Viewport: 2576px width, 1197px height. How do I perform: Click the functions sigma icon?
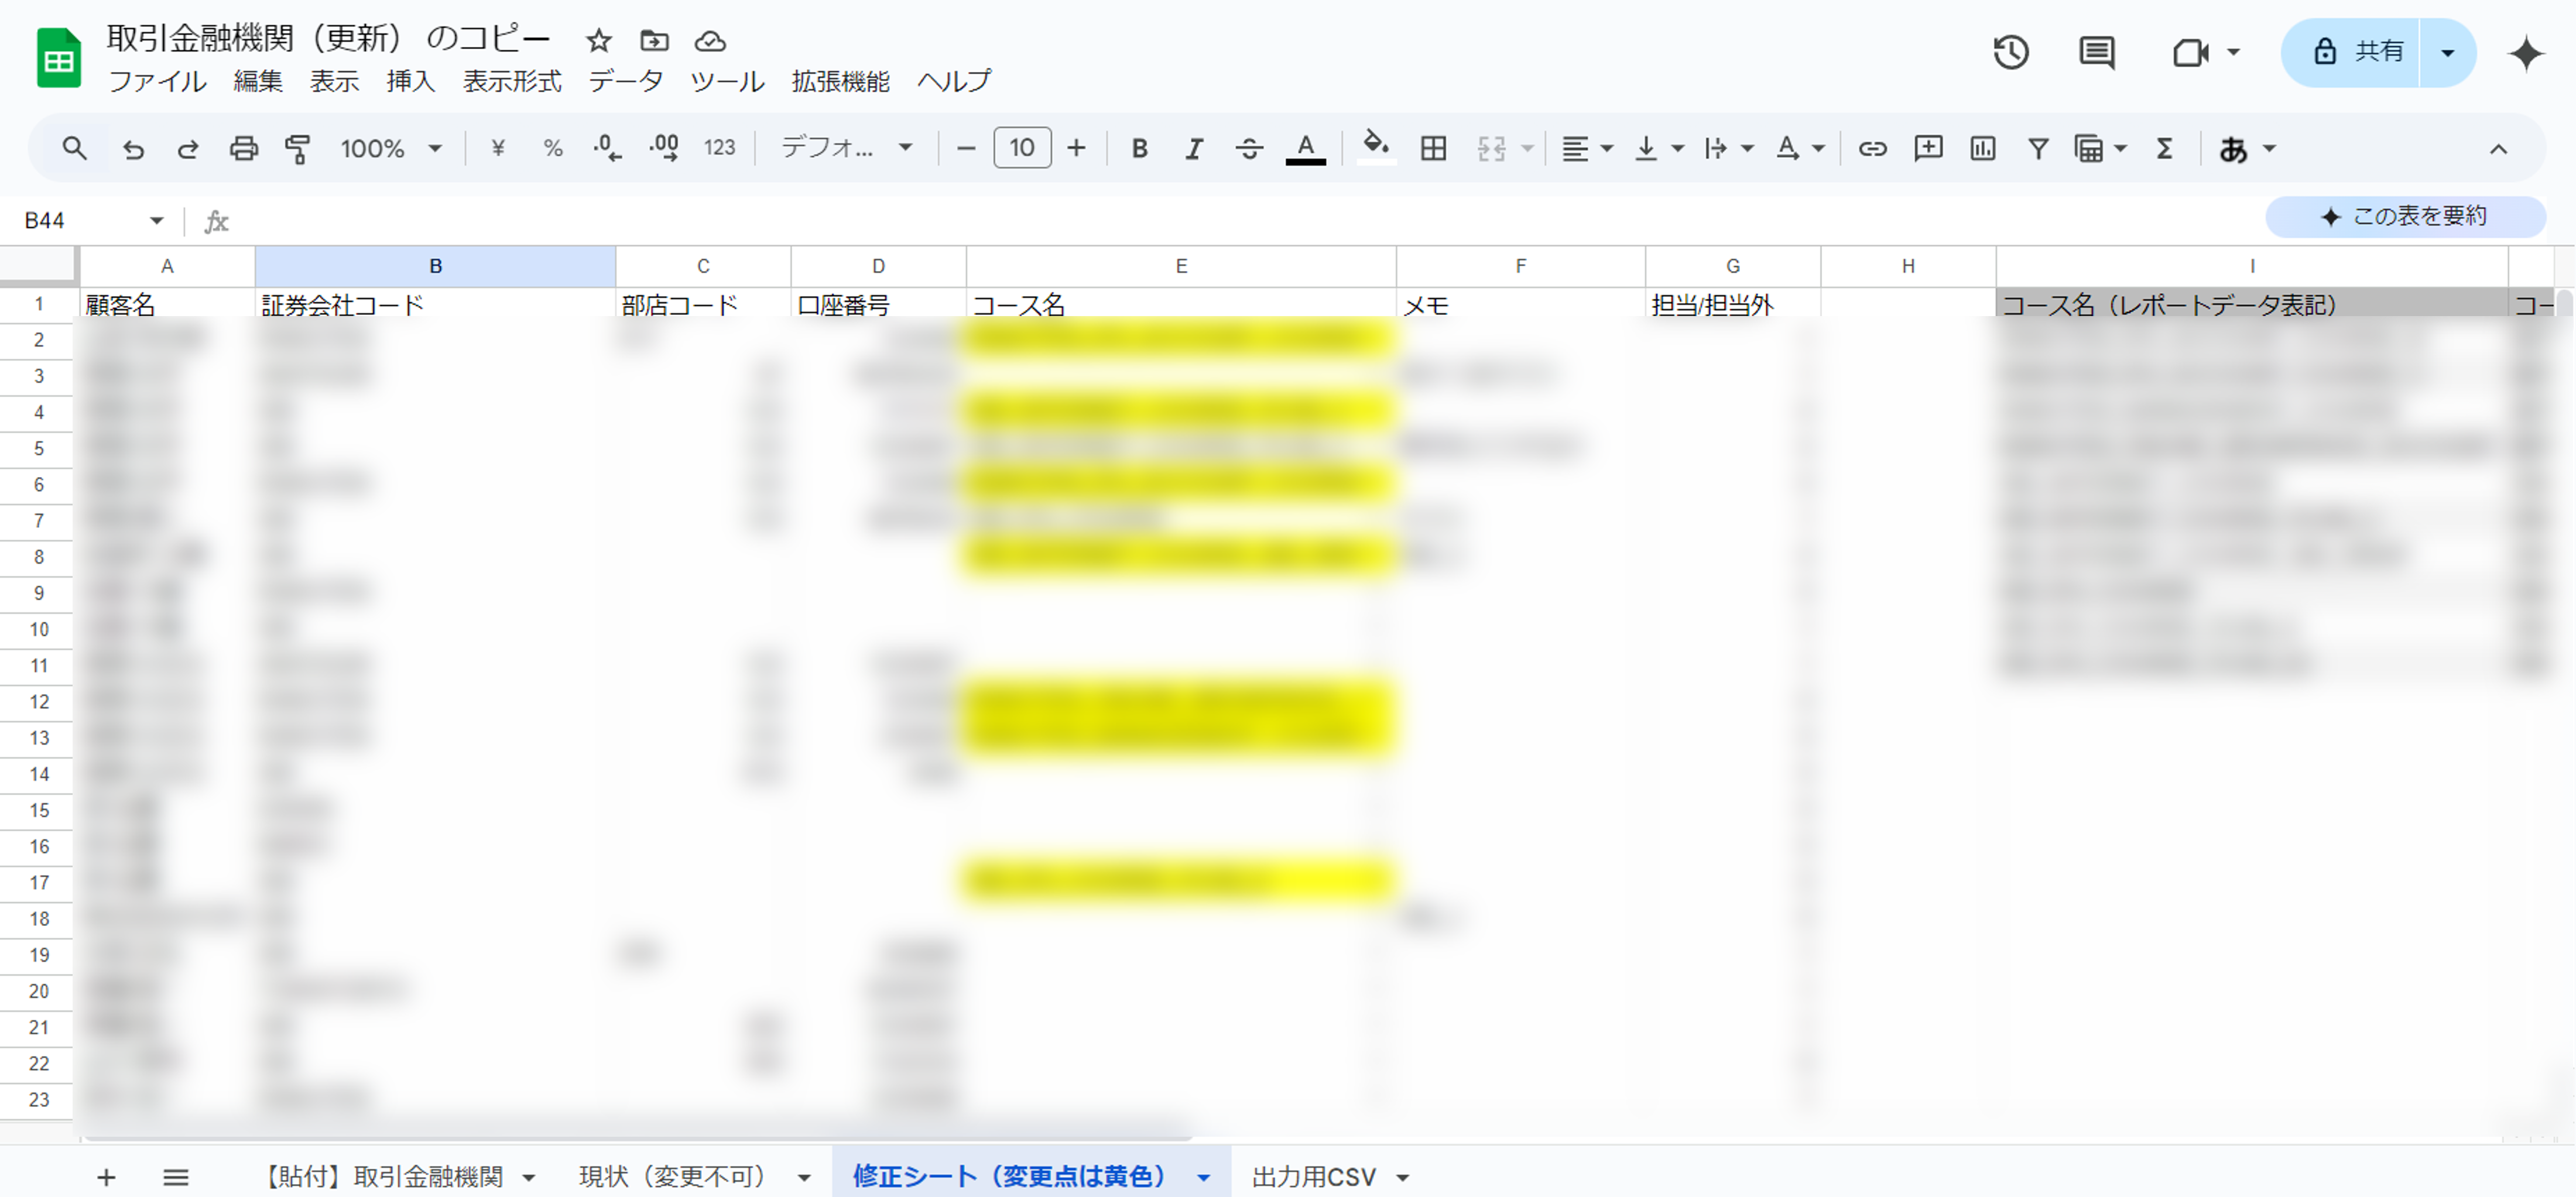pos(2164,149)
